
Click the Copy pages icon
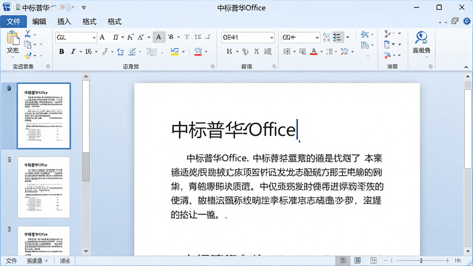(x=28, y=44)
